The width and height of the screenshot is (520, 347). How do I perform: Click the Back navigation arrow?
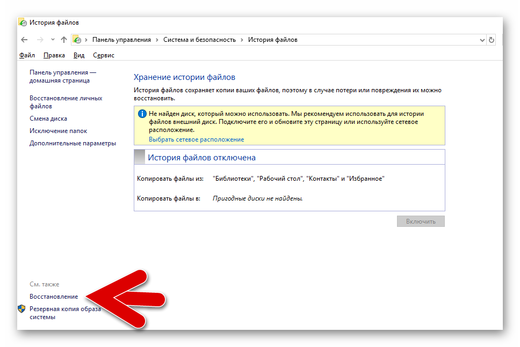click(24, 40)
